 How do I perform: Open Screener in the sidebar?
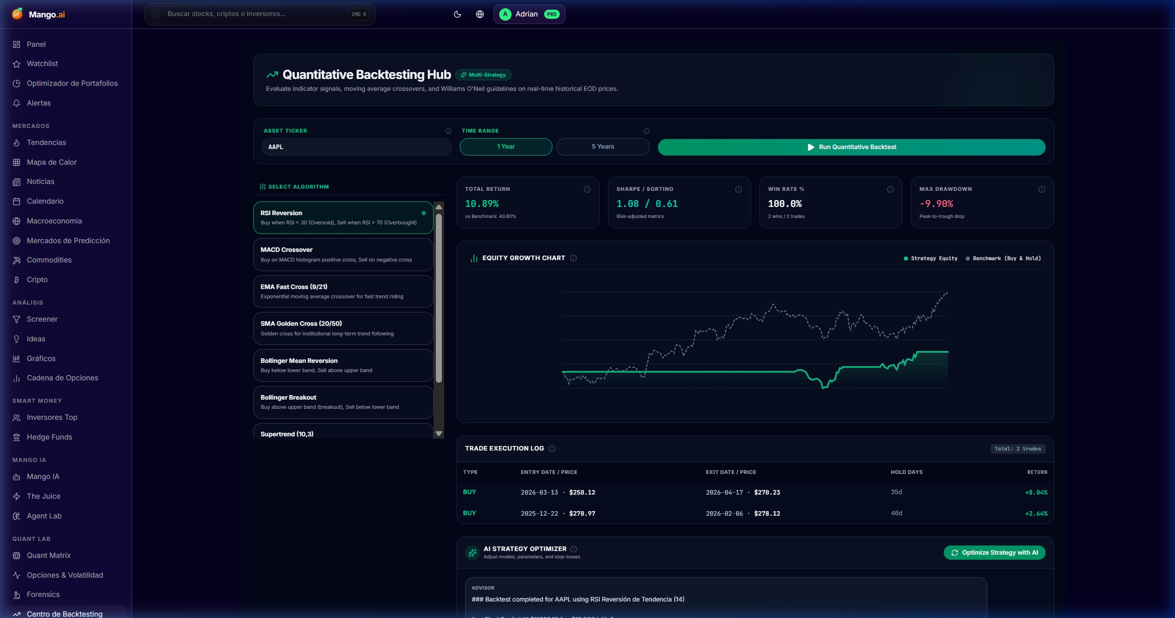(42, 319)
